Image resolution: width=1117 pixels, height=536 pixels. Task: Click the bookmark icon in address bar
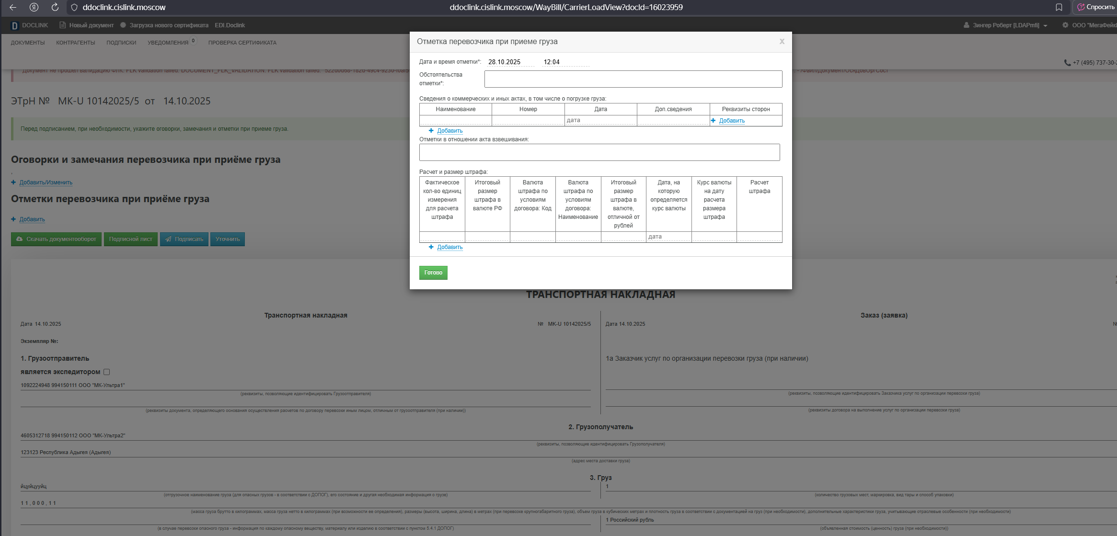click(1059, 7)
